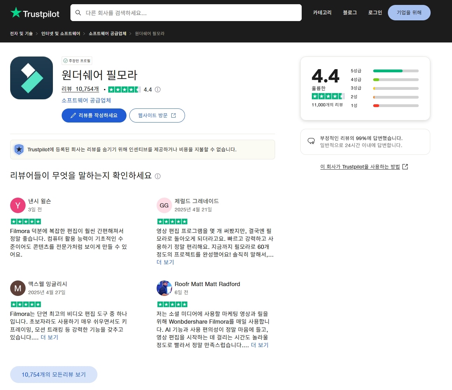Click 맥스웰 잉글리시's five-star rating

pos(26,304)
